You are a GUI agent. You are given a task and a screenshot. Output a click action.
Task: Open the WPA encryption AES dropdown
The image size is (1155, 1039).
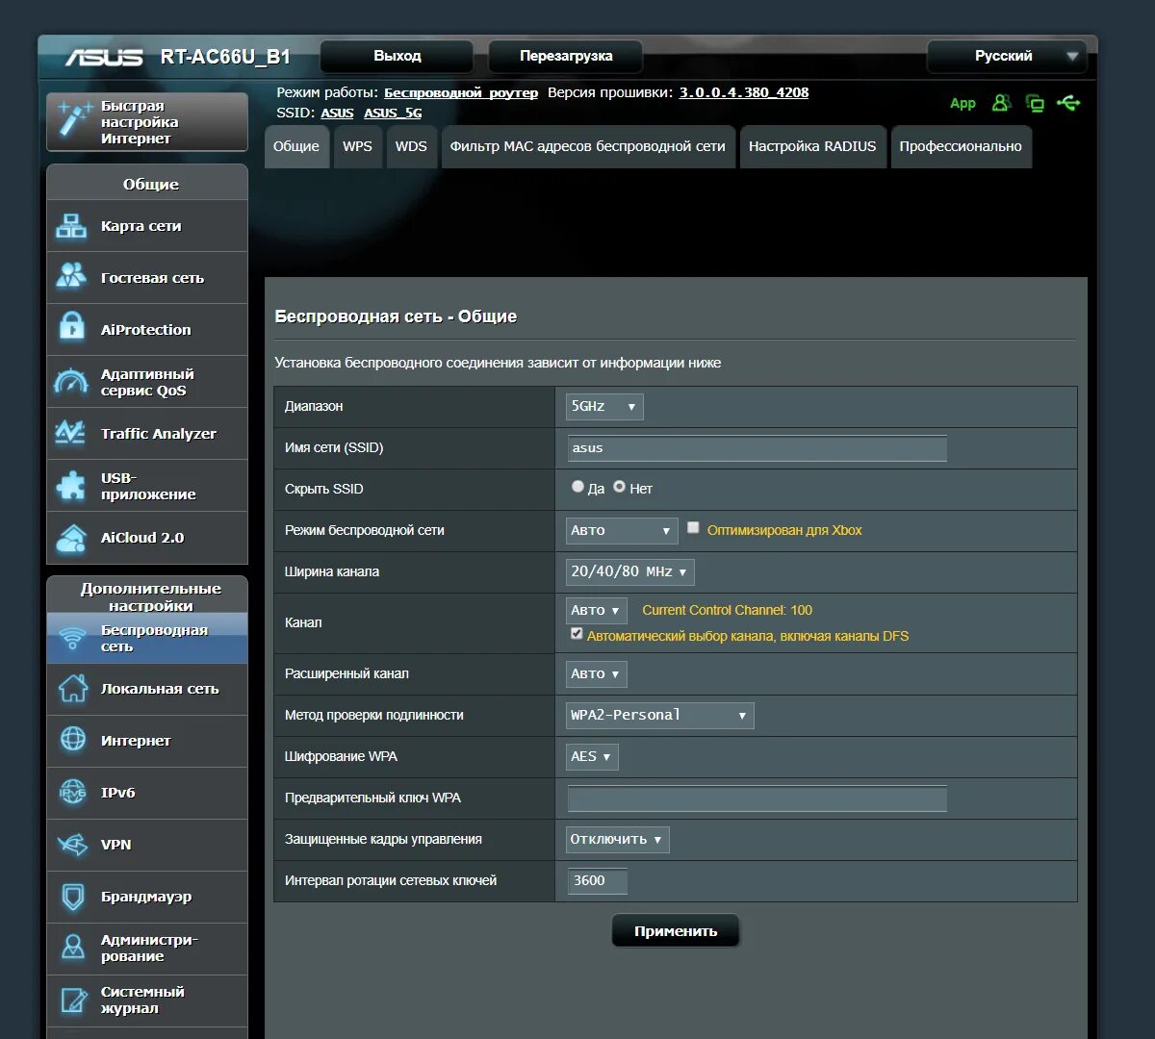[x=592, y=757]
